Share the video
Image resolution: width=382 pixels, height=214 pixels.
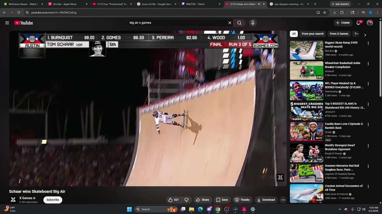click(202, 200)
